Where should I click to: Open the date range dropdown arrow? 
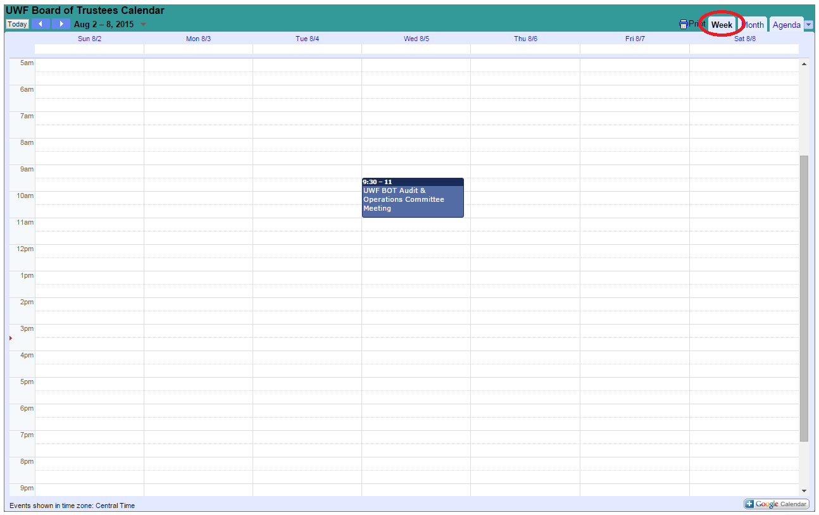point(143,25)
